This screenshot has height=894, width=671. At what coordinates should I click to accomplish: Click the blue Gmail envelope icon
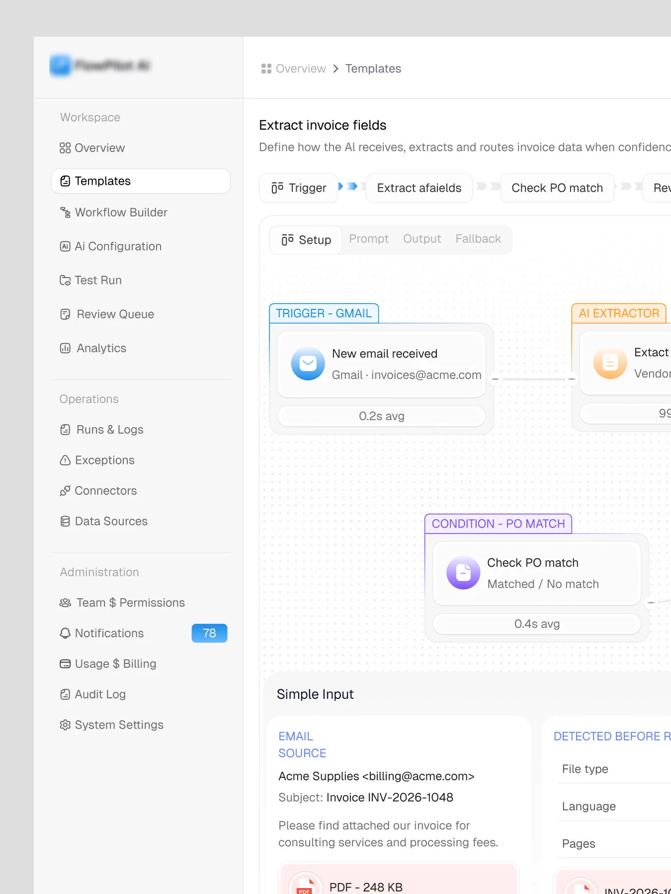(x=308, y=364)
